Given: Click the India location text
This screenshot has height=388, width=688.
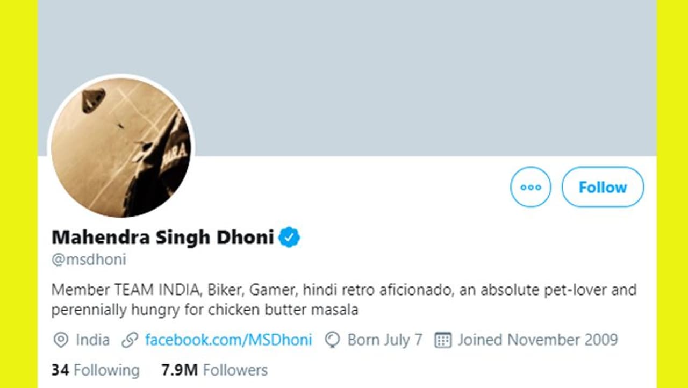Looking at the screenshot, I should (92, 340).
